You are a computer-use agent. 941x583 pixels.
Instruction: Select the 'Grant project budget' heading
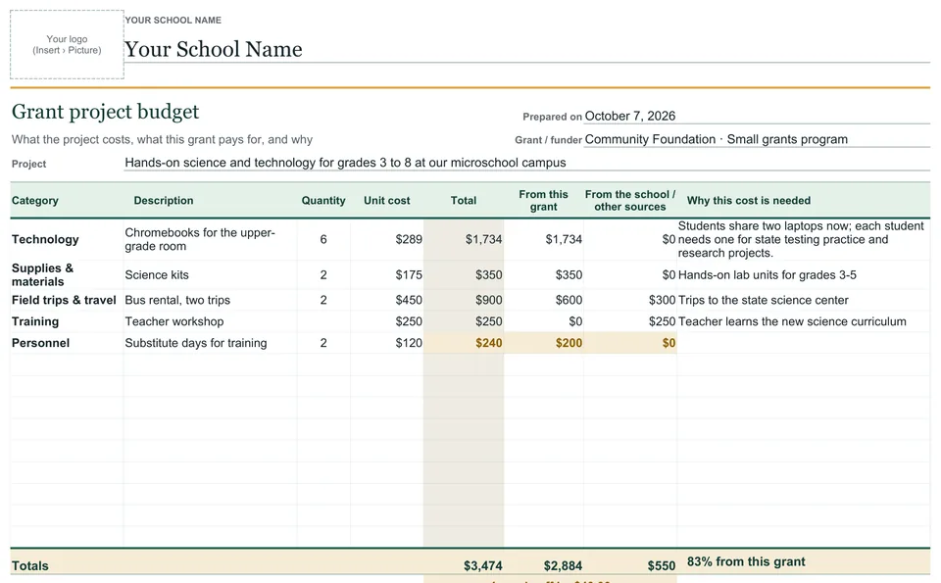point(105,112)
